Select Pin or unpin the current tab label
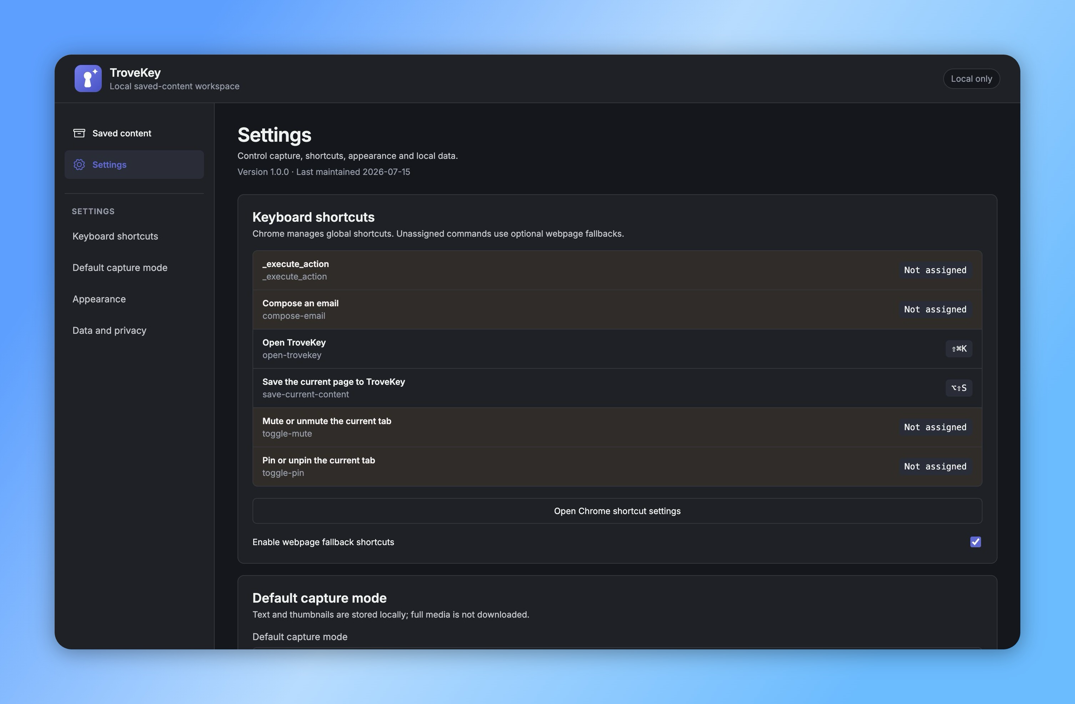 [x=319, y=461]
